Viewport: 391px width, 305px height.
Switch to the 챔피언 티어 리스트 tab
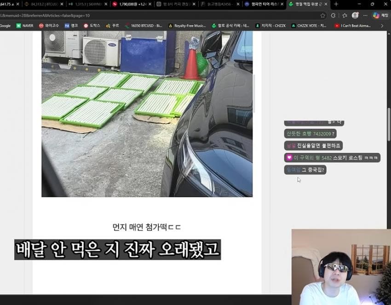click(264, 4)
